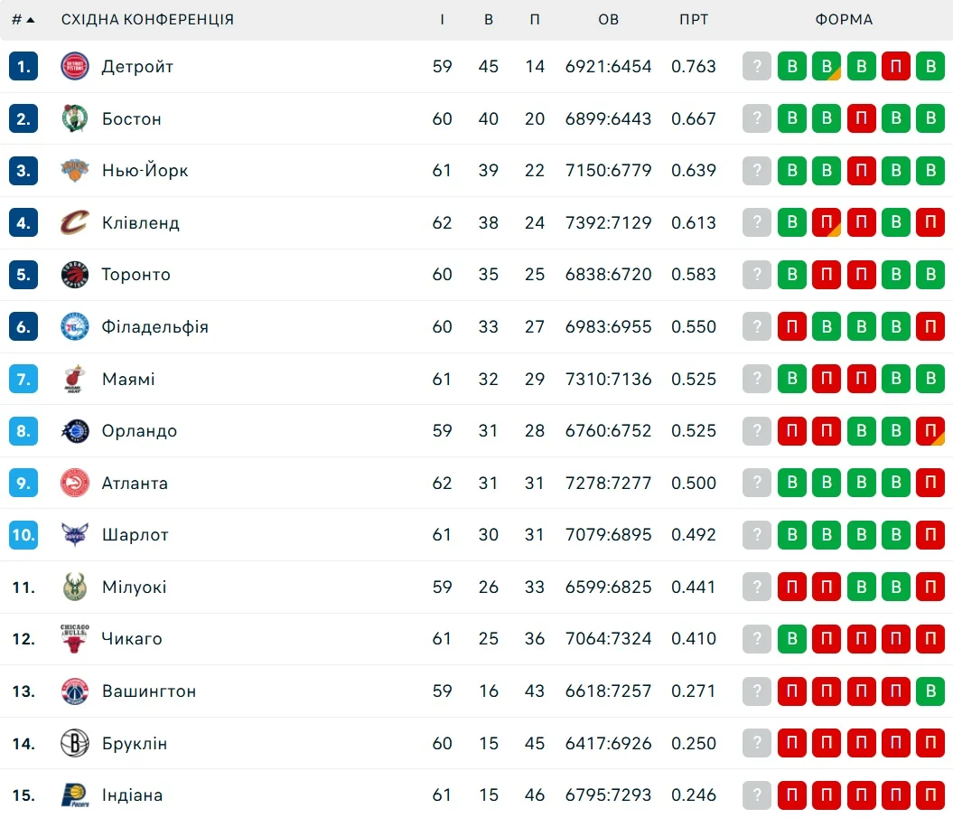
Task: Click the Boston Celtics logo icon
Action: [75, 118]
